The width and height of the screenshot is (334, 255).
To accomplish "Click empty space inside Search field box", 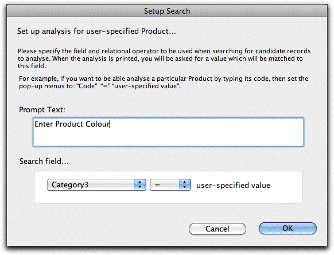I will [285, 197].
